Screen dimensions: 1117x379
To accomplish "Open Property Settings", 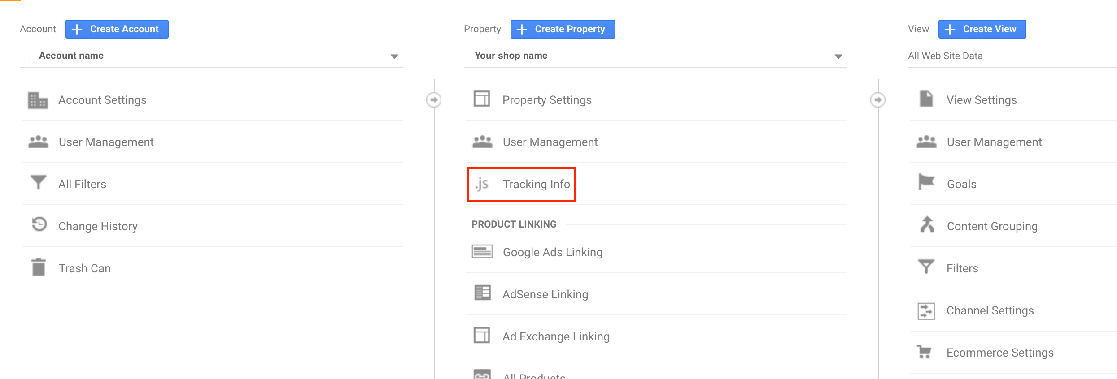I will pos(547,100).
